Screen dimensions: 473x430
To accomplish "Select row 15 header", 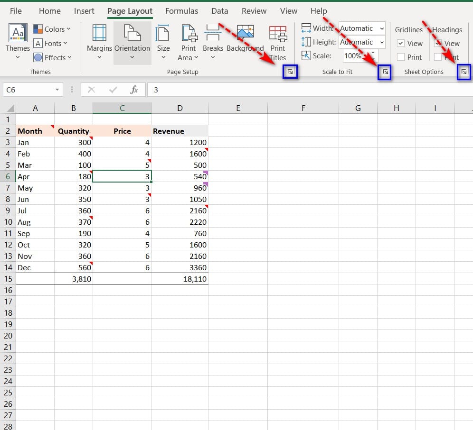I will [x=8, y=279].
